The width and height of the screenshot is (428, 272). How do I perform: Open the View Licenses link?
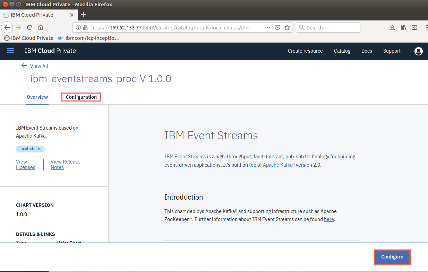point(26,165)
